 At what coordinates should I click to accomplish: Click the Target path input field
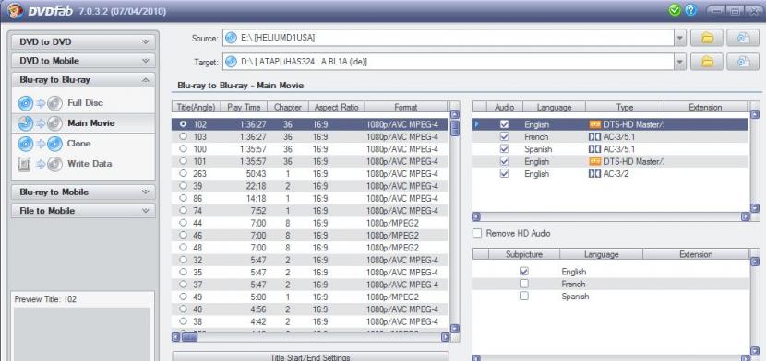[x=449, y=62]
